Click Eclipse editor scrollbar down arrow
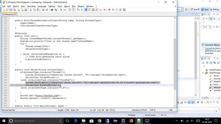This screenshot has height=124, width=221. point(196,95)
